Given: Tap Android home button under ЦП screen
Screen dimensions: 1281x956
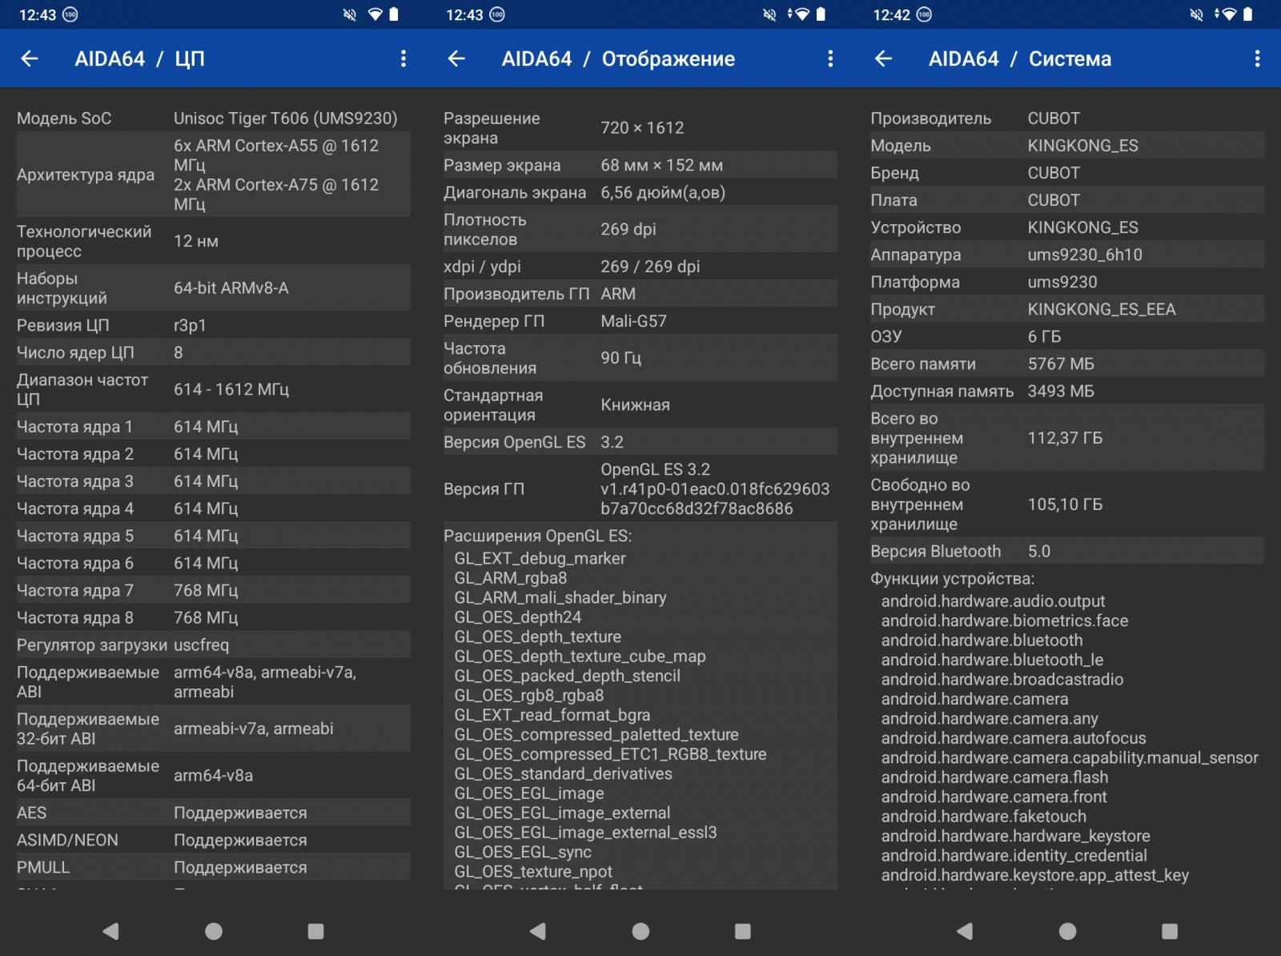Looking at the screenshot, I should coord(214,930).
